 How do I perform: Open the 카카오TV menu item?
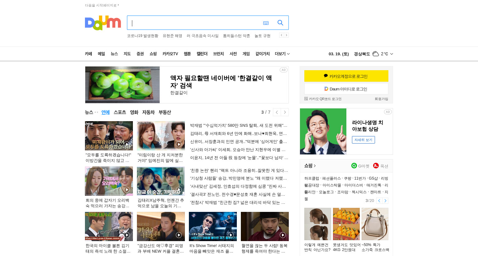pyautogui.click(x=170, y=54)
